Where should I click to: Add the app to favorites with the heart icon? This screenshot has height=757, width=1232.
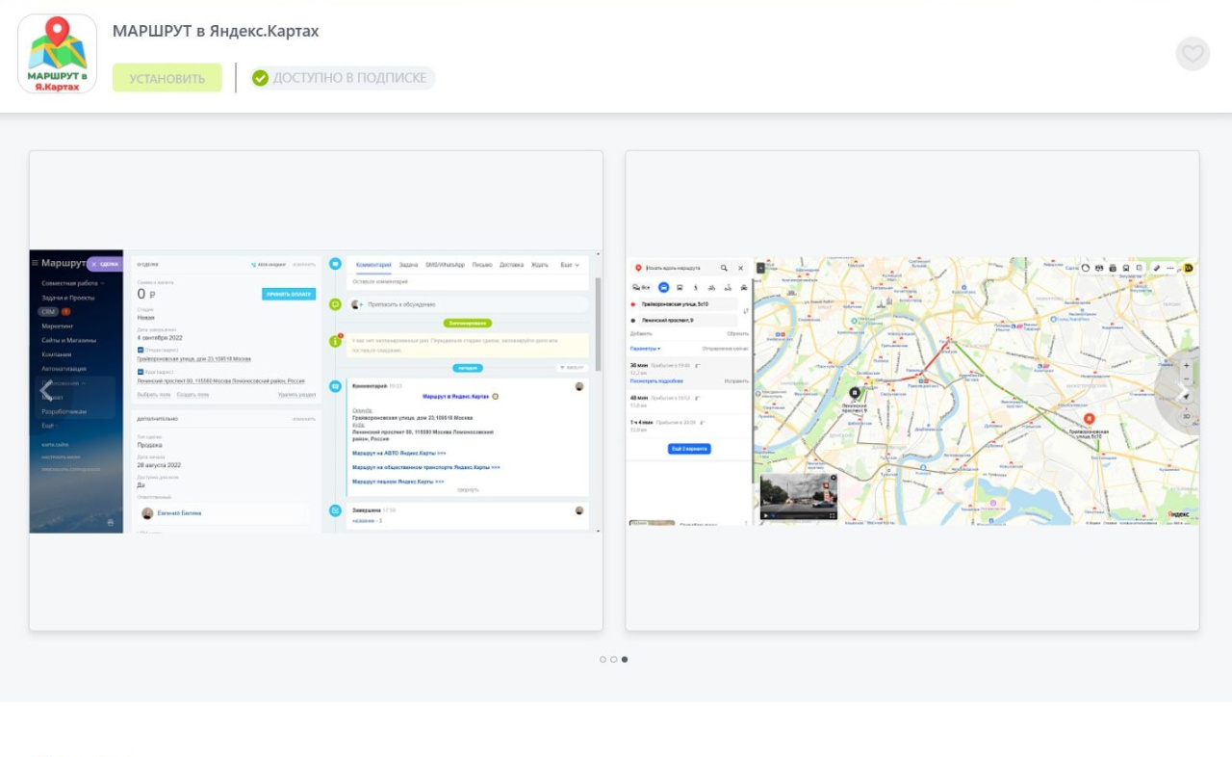(x=1193, y=54)
